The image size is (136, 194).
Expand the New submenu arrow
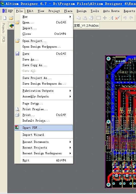[70, 17]
